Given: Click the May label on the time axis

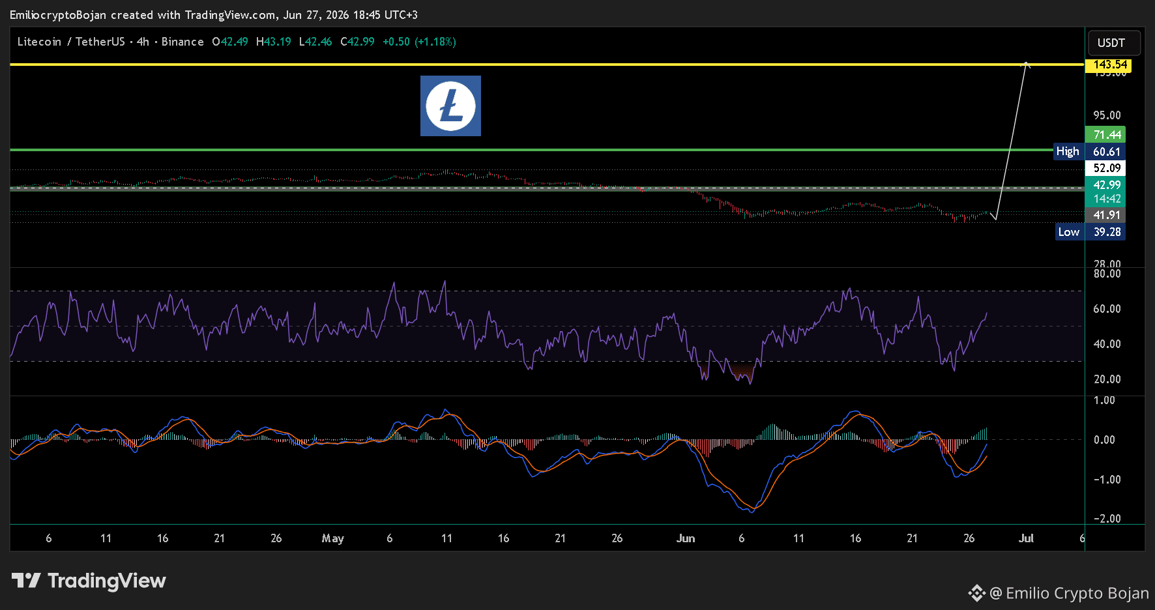Looking at the screenshot, I should click(x=332, y=538).
